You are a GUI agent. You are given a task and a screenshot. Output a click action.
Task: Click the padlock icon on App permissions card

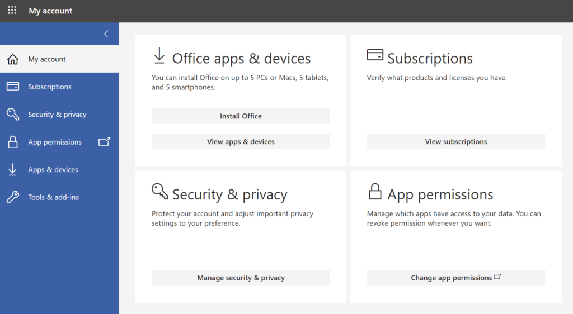[375, 192]
